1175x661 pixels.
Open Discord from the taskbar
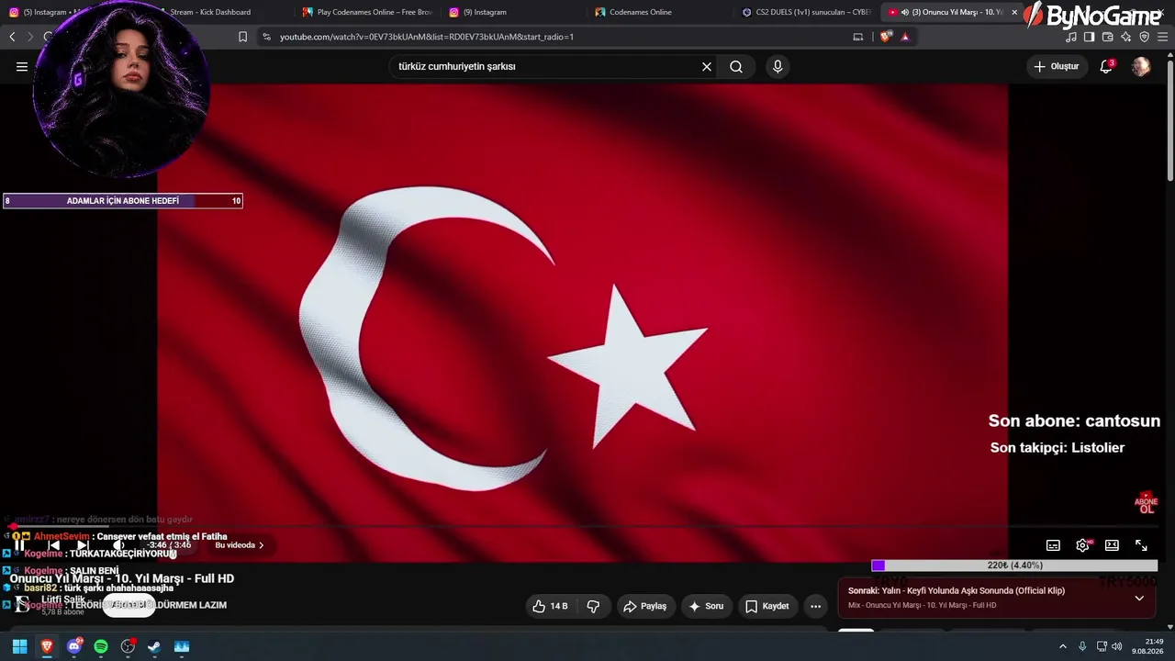pyautogui.click(x=74, y=646)
